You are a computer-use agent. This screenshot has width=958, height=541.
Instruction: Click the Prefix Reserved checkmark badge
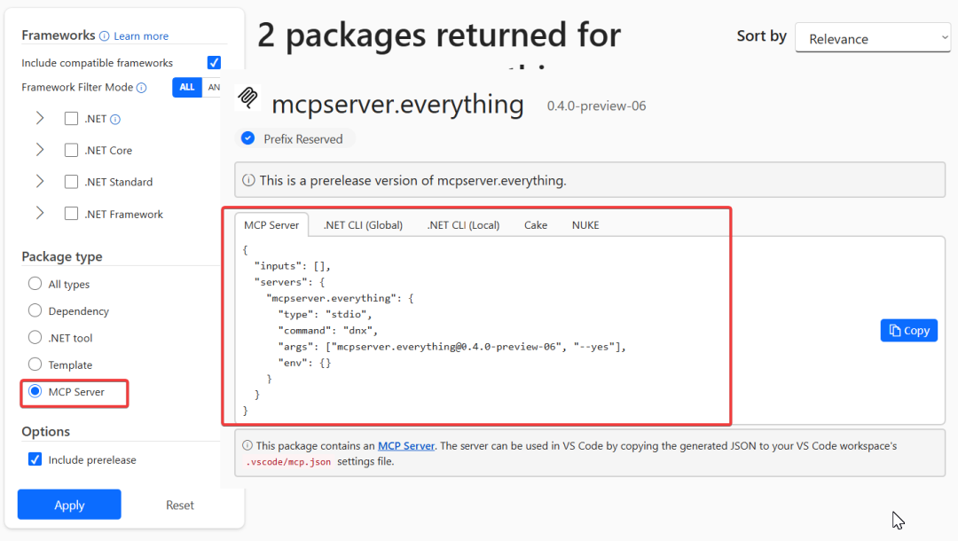pos(247,138)
